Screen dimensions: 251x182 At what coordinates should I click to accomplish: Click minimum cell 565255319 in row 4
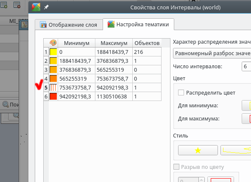tap(76, 78)
